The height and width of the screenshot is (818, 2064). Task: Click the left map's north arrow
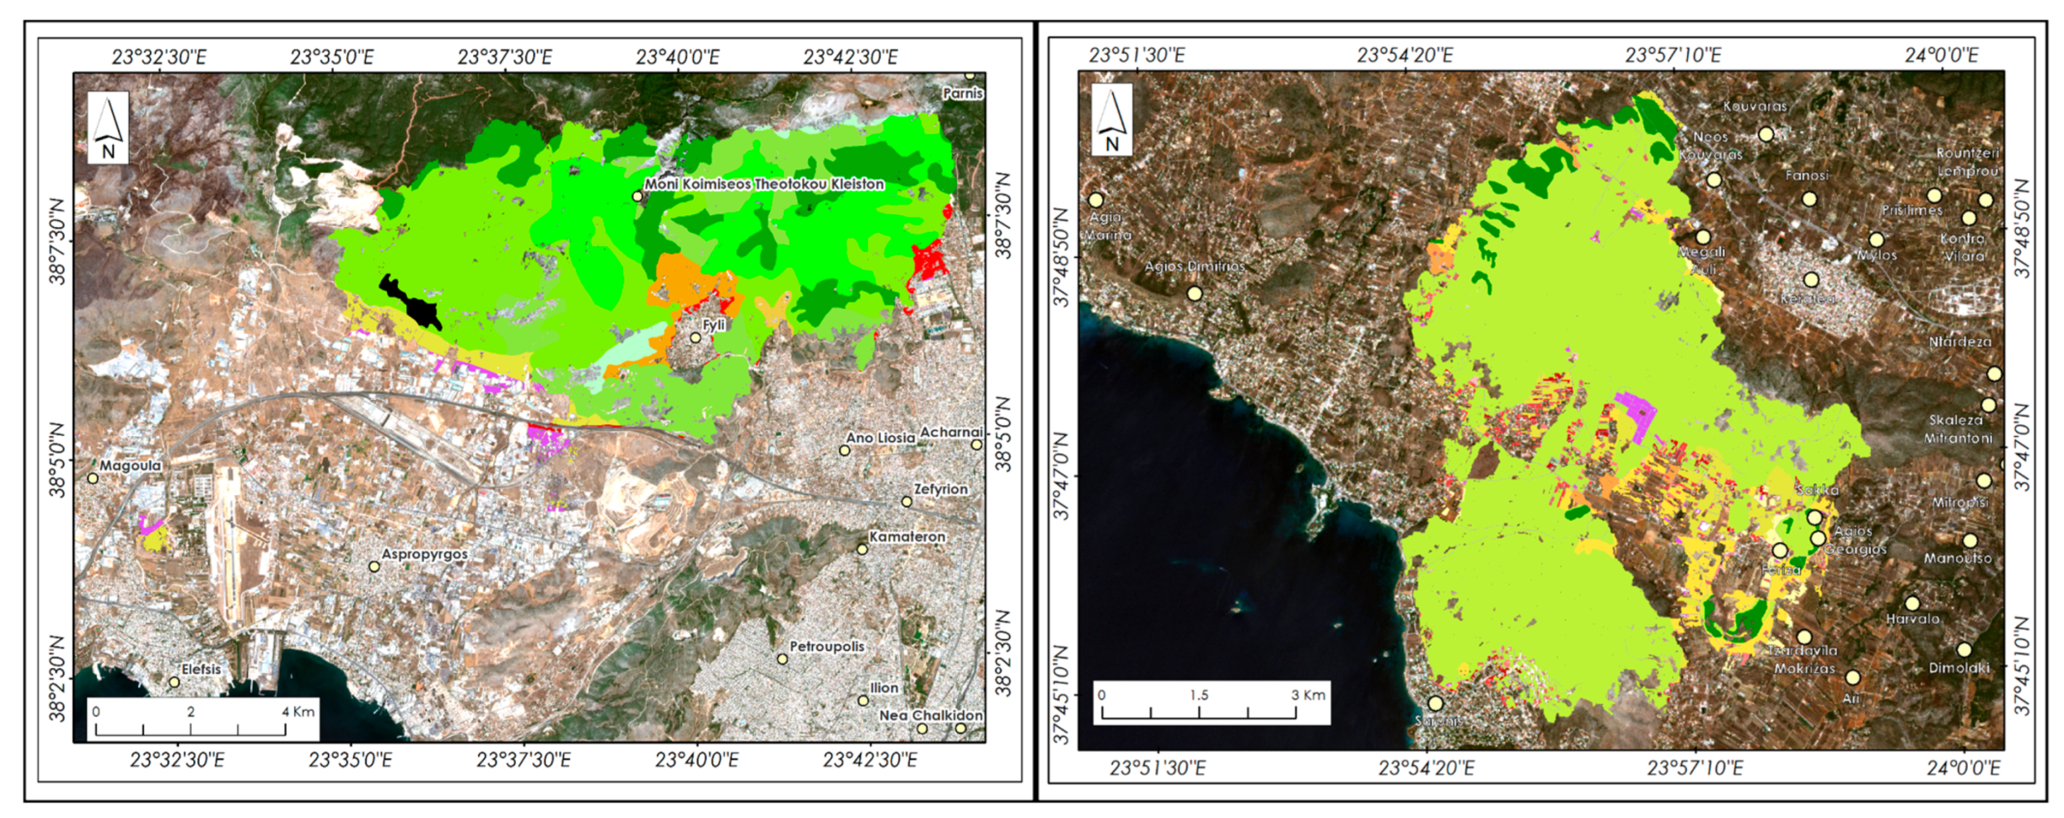[x=108, y=127]
